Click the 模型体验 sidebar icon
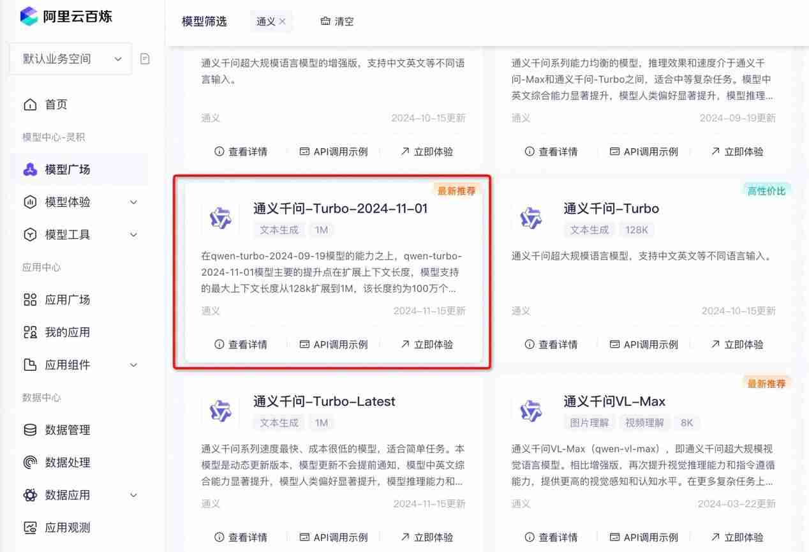 (x=31, y=202)
